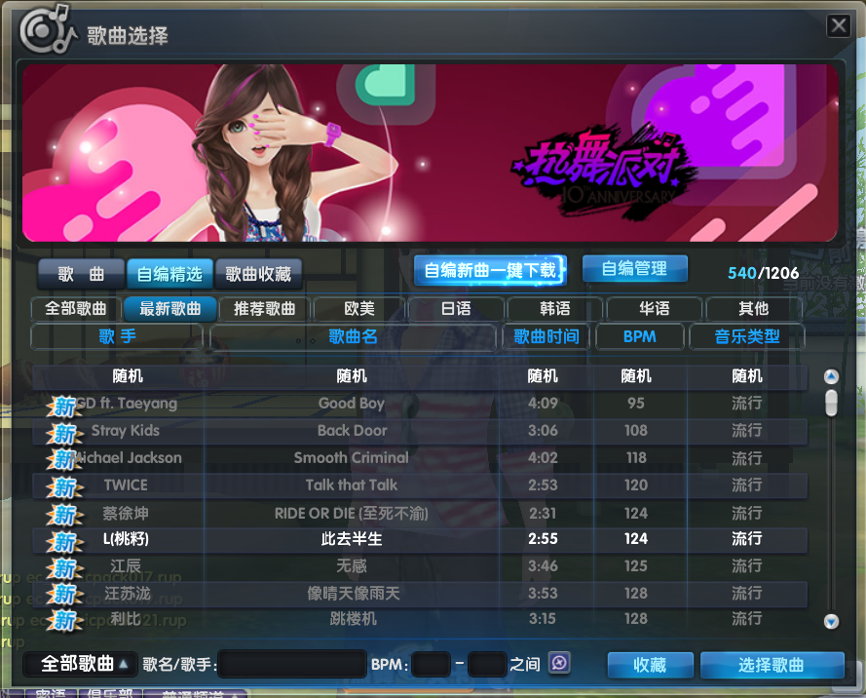Filter songs by 日语

456,308
